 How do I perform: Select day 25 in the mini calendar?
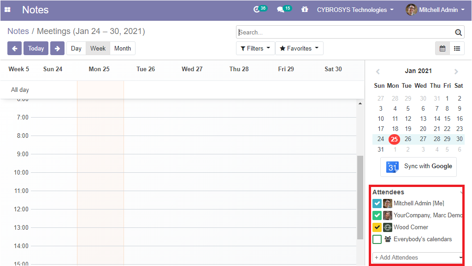coord(395,139)
